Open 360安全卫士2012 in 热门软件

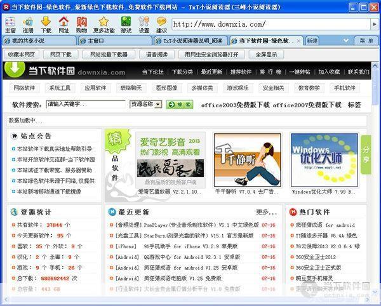[x=316, y=257]
